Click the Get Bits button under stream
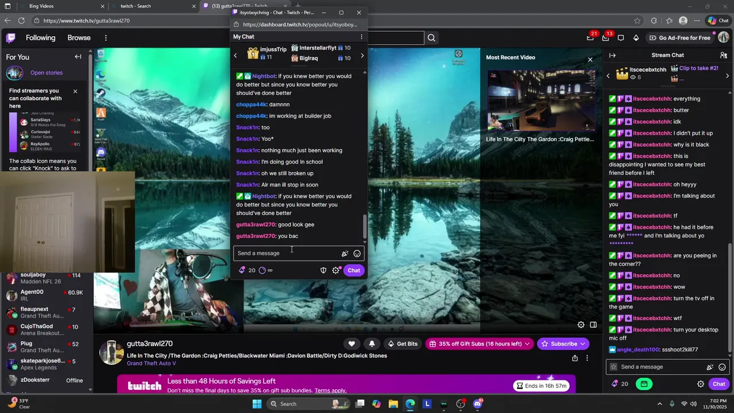Image resolution: width=734 pixels, height=413 pixels. (403, 344)
